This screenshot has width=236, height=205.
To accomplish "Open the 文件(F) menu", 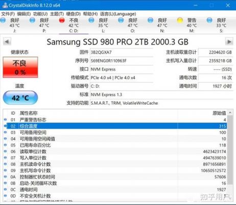I will tap(8, 14).
